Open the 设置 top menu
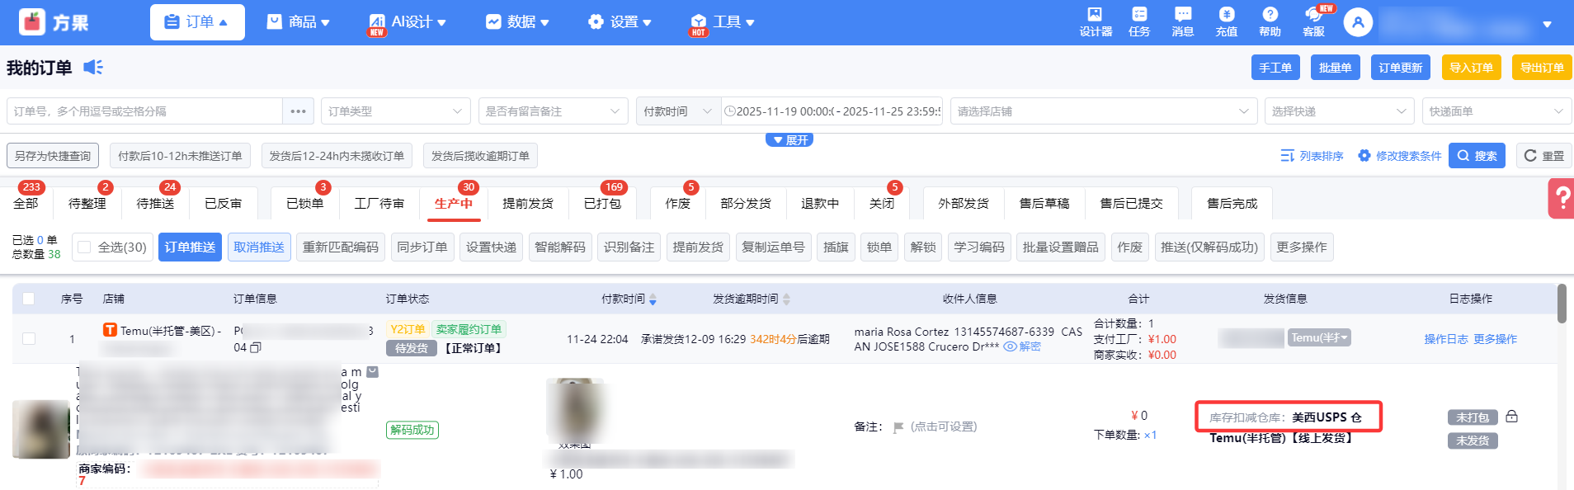Image resolution: width=1574 pixels, height=490 pixels. (x=620, y=22)
